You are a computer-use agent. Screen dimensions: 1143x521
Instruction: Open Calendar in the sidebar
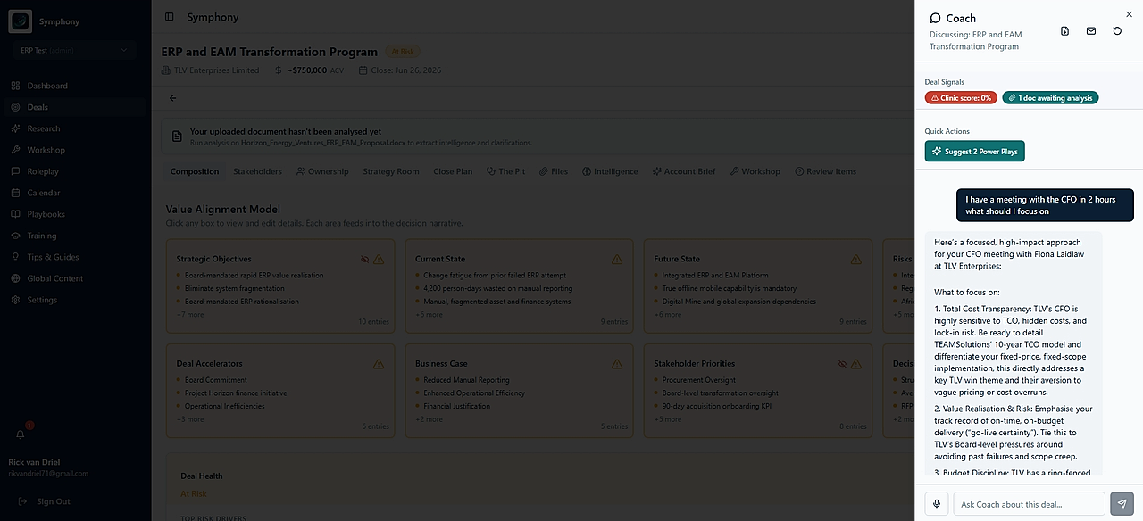click(x=44, y=193)
